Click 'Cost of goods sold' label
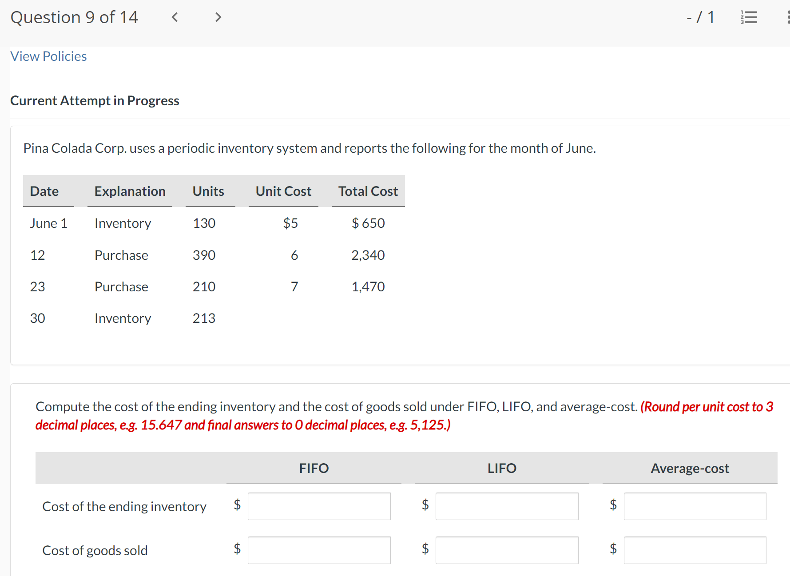Viewport: 790px width, 576px height. point(95,550)
